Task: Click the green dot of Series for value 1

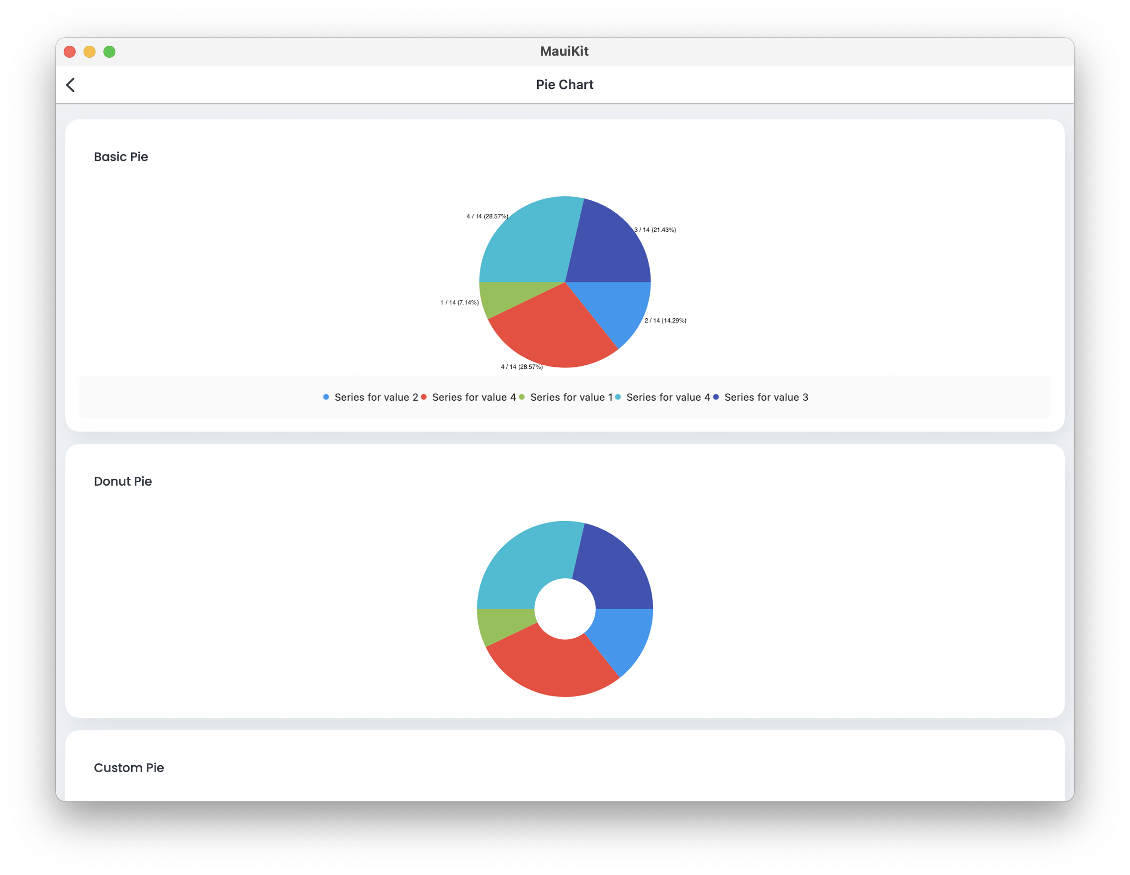Action: (522, 397)
